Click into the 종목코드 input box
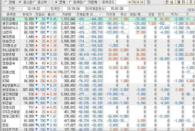 point(122,2)
